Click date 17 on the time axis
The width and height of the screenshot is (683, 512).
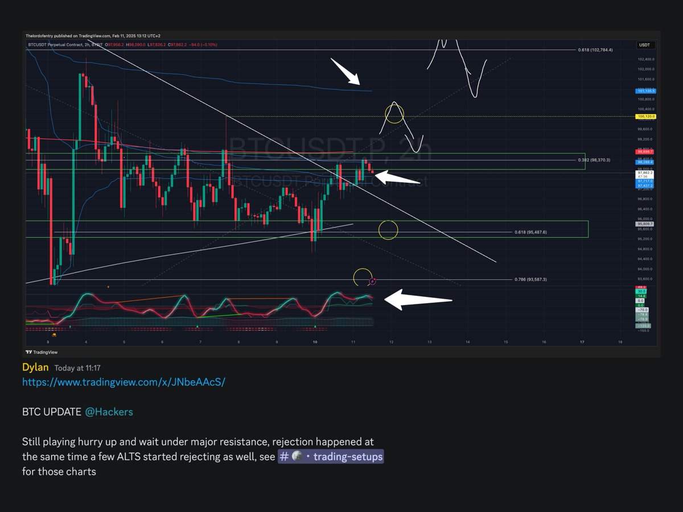click(582, 342)
